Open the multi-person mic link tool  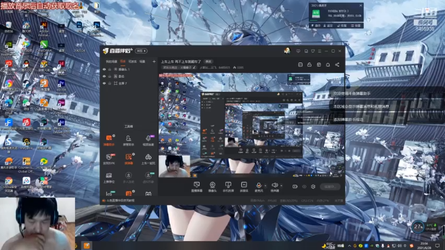[128, 178]
